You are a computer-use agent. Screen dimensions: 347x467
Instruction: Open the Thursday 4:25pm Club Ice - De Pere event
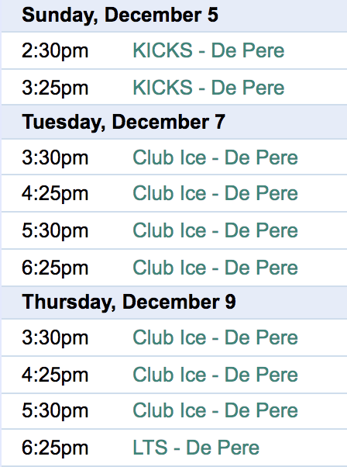pos(215,375)
